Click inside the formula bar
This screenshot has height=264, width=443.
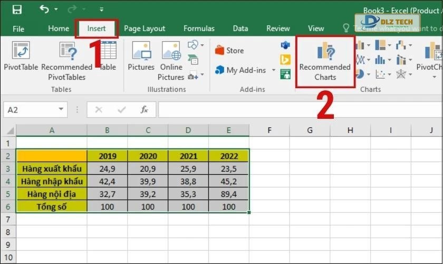pyautogui.click(x=295, y=110)
